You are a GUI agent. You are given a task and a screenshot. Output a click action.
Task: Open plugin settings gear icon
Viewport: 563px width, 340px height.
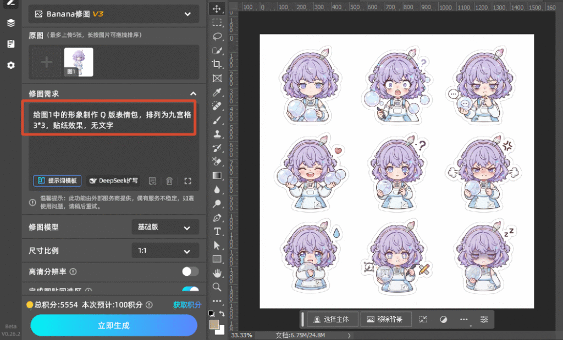pyautogui.click(x=11, y=65)
